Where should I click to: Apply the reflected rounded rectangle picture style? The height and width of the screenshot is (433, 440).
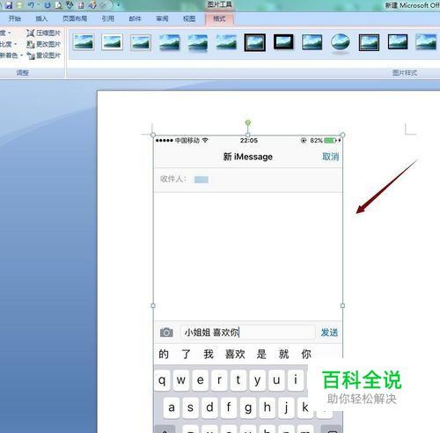[198, 43]
